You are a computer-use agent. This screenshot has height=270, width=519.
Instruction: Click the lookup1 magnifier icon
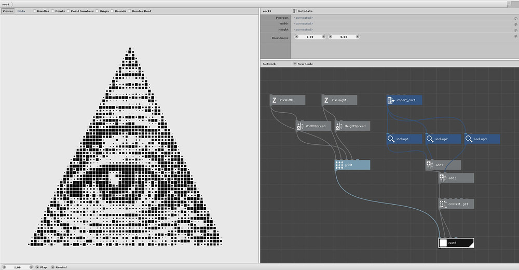coord(391,139)
